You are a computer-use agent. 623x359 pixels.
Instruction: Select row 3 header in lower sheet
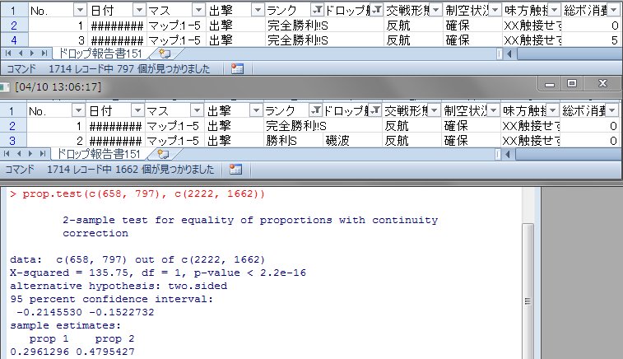[x=12, y=141]
